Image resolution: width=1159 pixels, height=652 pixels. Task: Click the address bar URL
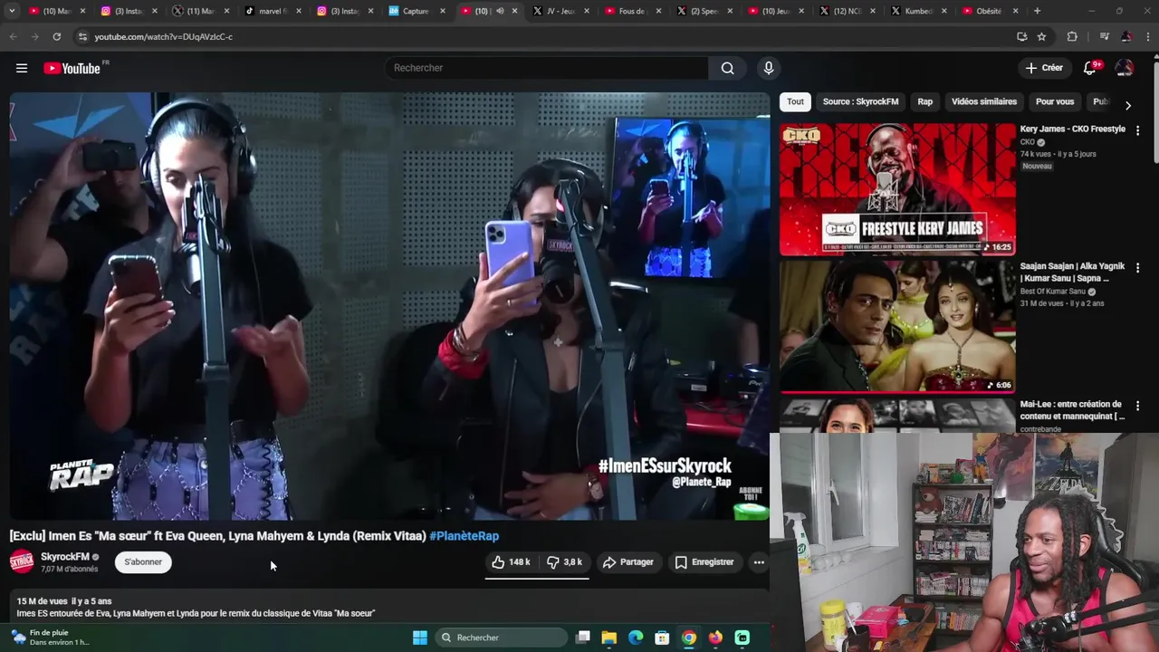click(x=164, y=36)
